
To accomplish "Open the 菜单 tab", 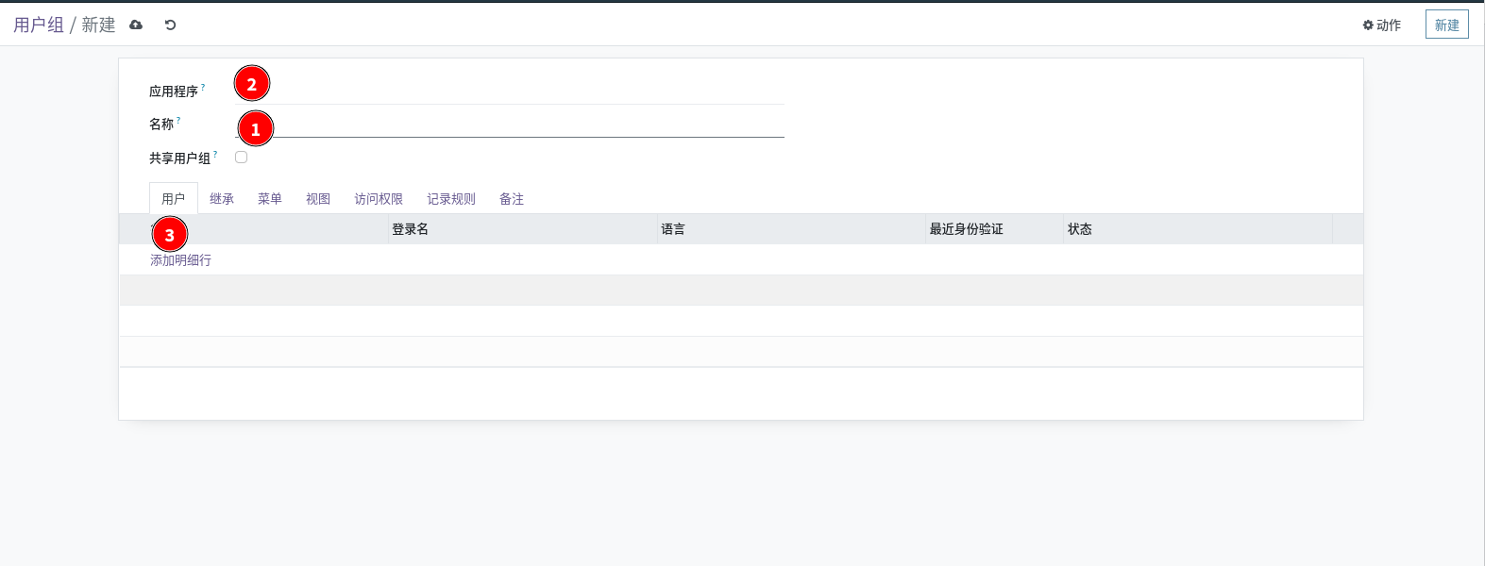I will pyautogui.click(x=270, y=199).
